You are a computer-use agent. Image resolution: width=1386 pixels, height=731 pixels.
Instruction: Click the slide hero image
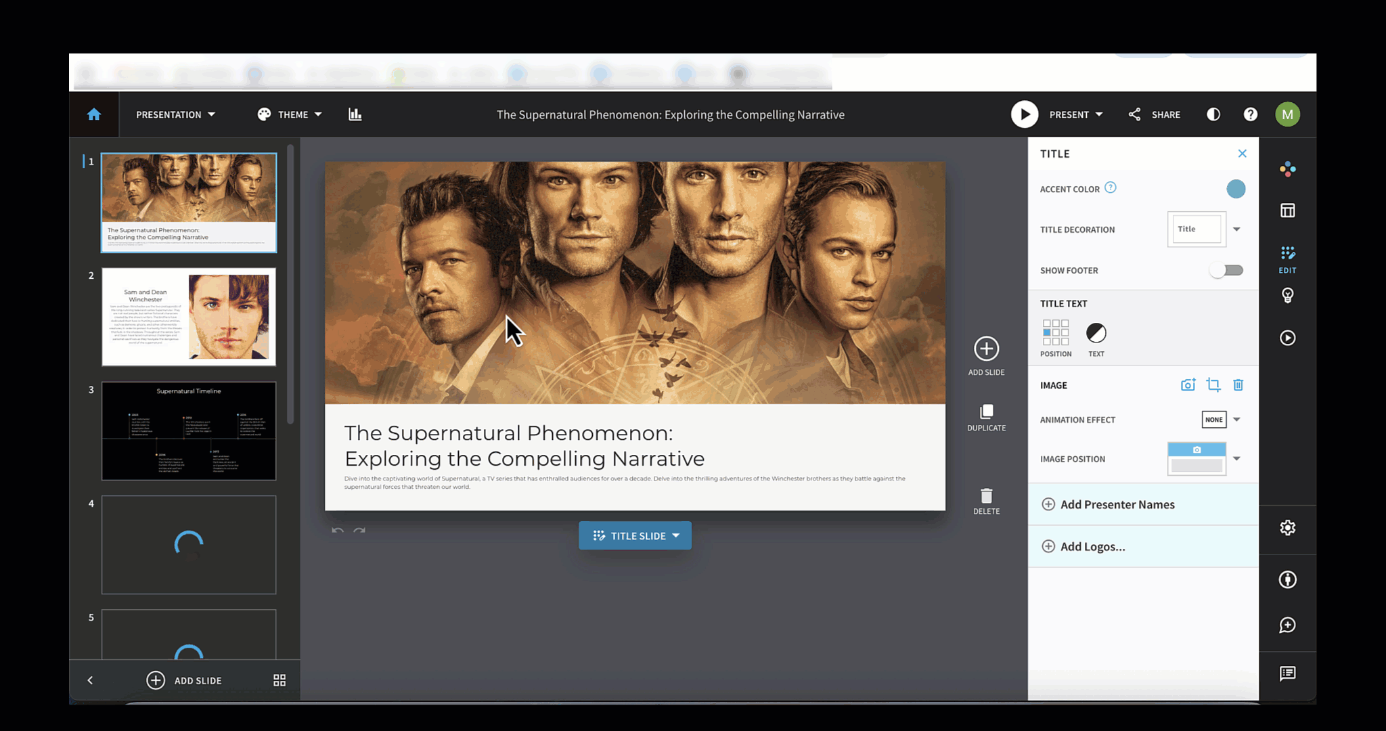click(635, 283)
